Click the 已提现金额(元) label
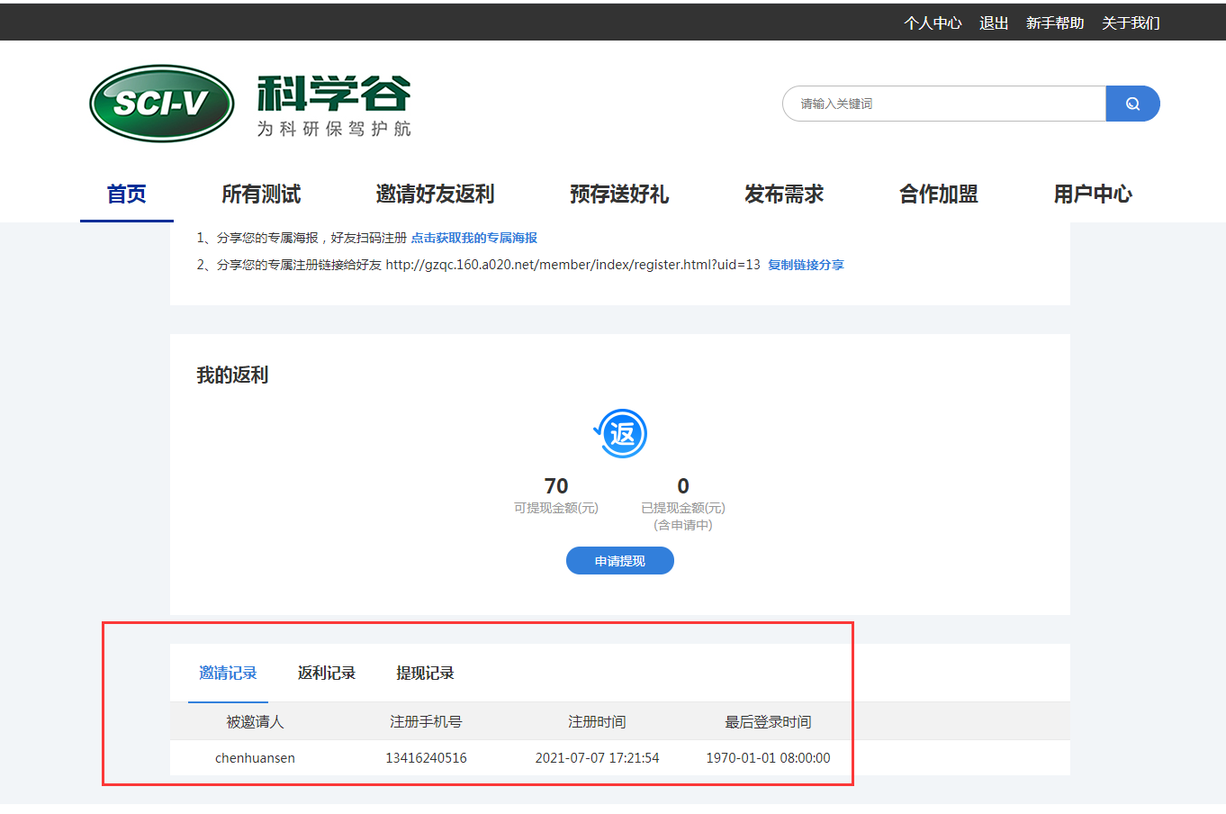Viewport: 1226px width, 814px height. point(683,508)
